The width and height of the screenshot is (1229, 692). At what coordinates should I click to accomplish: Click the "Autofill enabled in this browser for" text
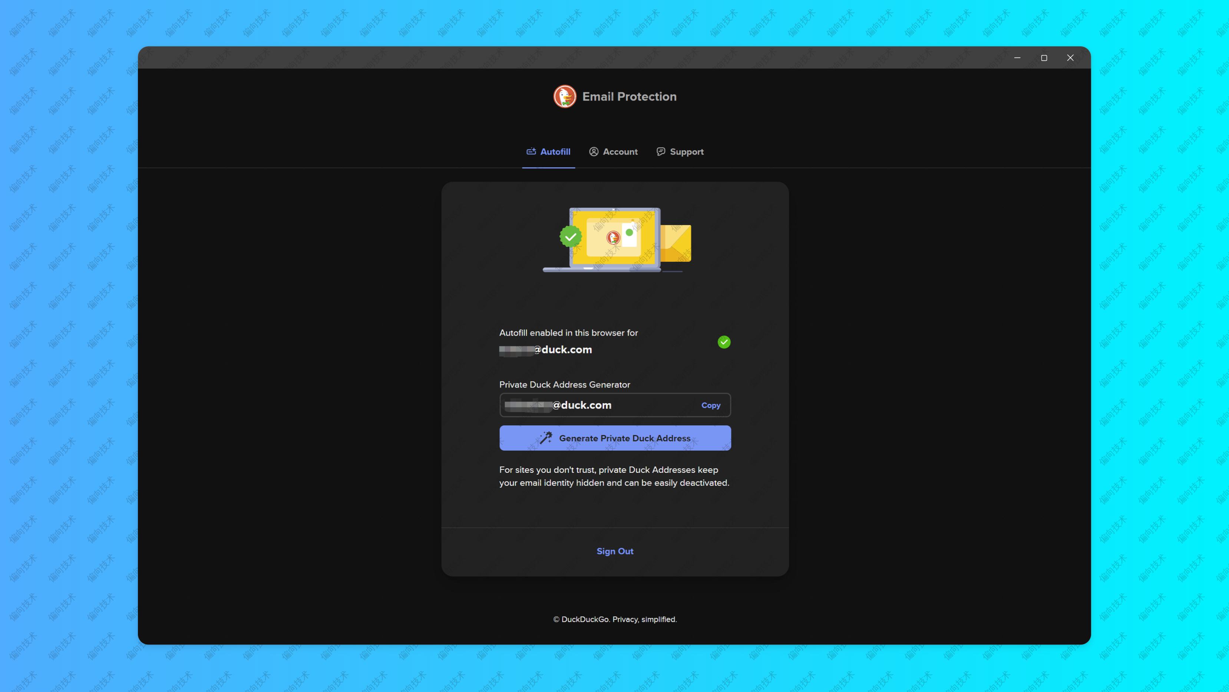point(568,333)
